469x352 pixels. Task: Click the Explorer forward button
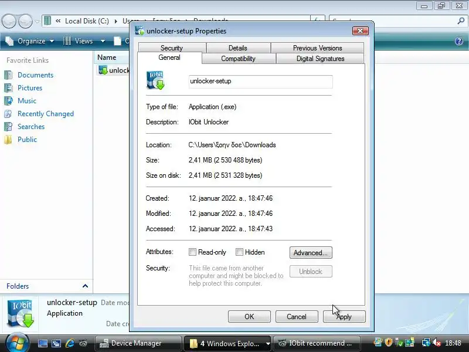pos(25,21)
